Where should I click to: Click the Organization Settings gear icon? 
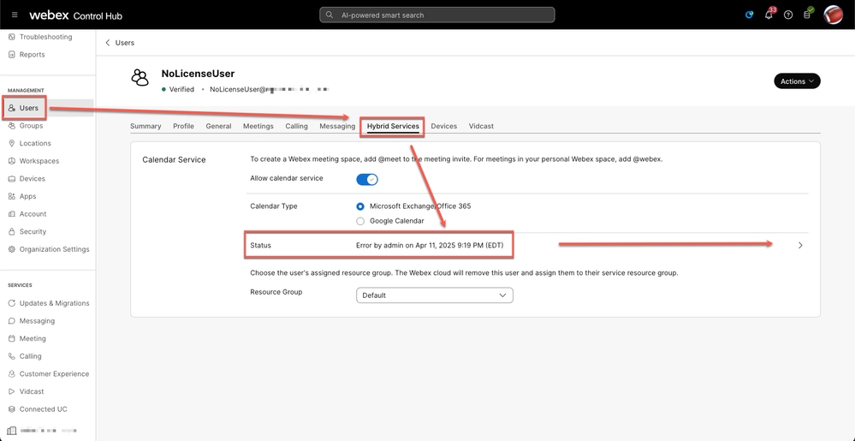[11, 249]
